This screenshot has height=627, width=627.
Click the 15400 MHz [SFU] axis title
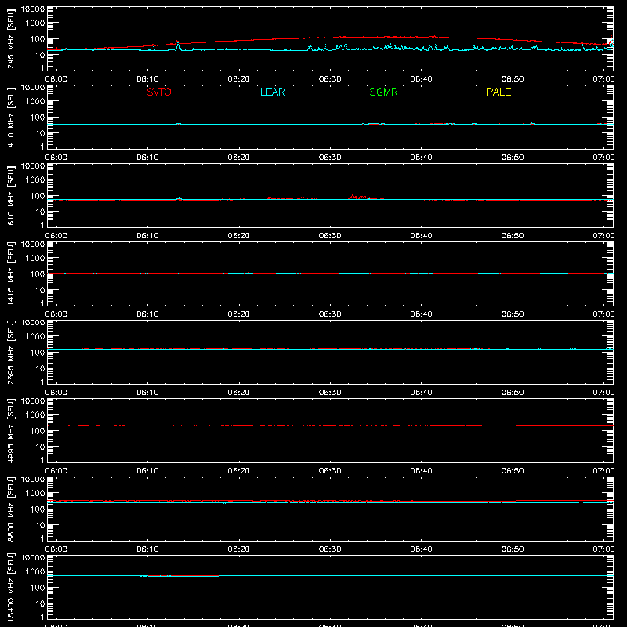coord(11,588)
